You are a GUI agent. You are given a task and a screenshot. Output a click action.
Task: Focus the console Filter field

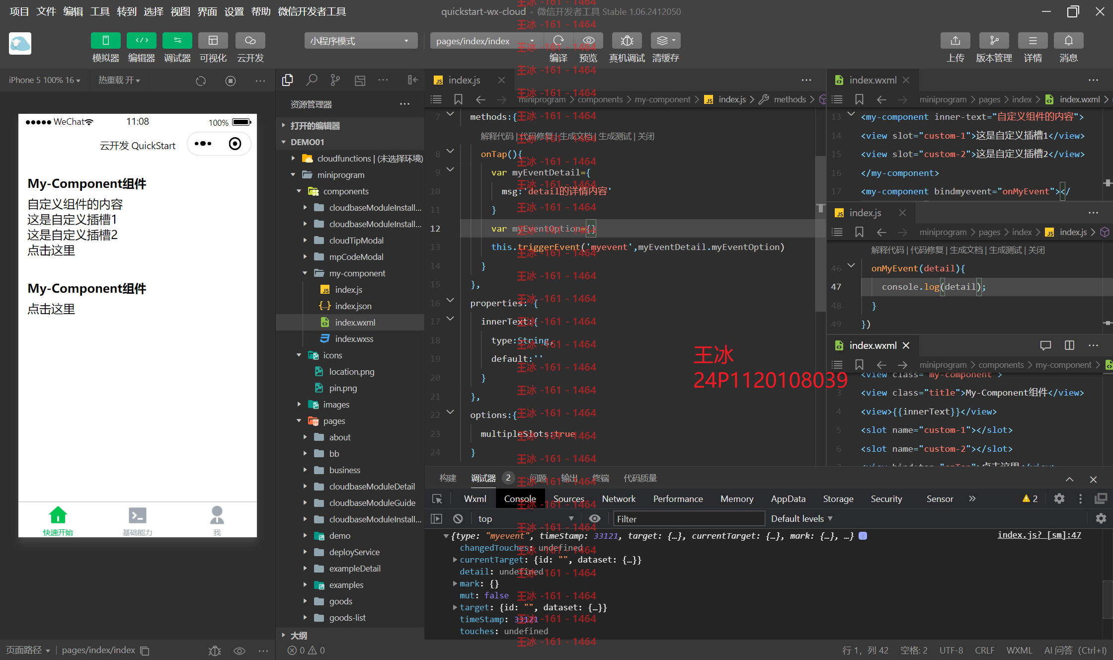coord(689,519)
